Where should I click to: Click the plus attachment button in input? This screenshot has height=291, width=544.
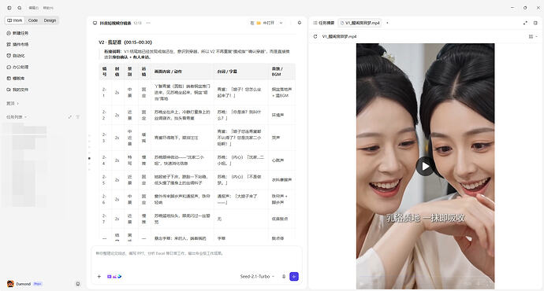99,277
